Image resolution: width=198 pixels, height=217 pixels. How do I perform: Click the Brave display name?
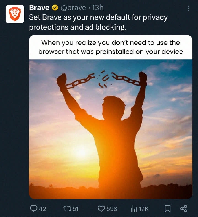39,8
